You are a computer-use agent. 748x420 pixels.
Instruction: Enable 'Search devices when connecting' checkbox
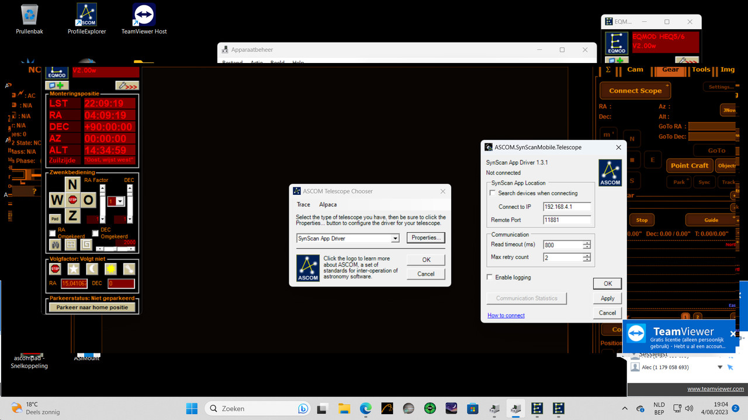pyautogui.click(x=493, y=193)
